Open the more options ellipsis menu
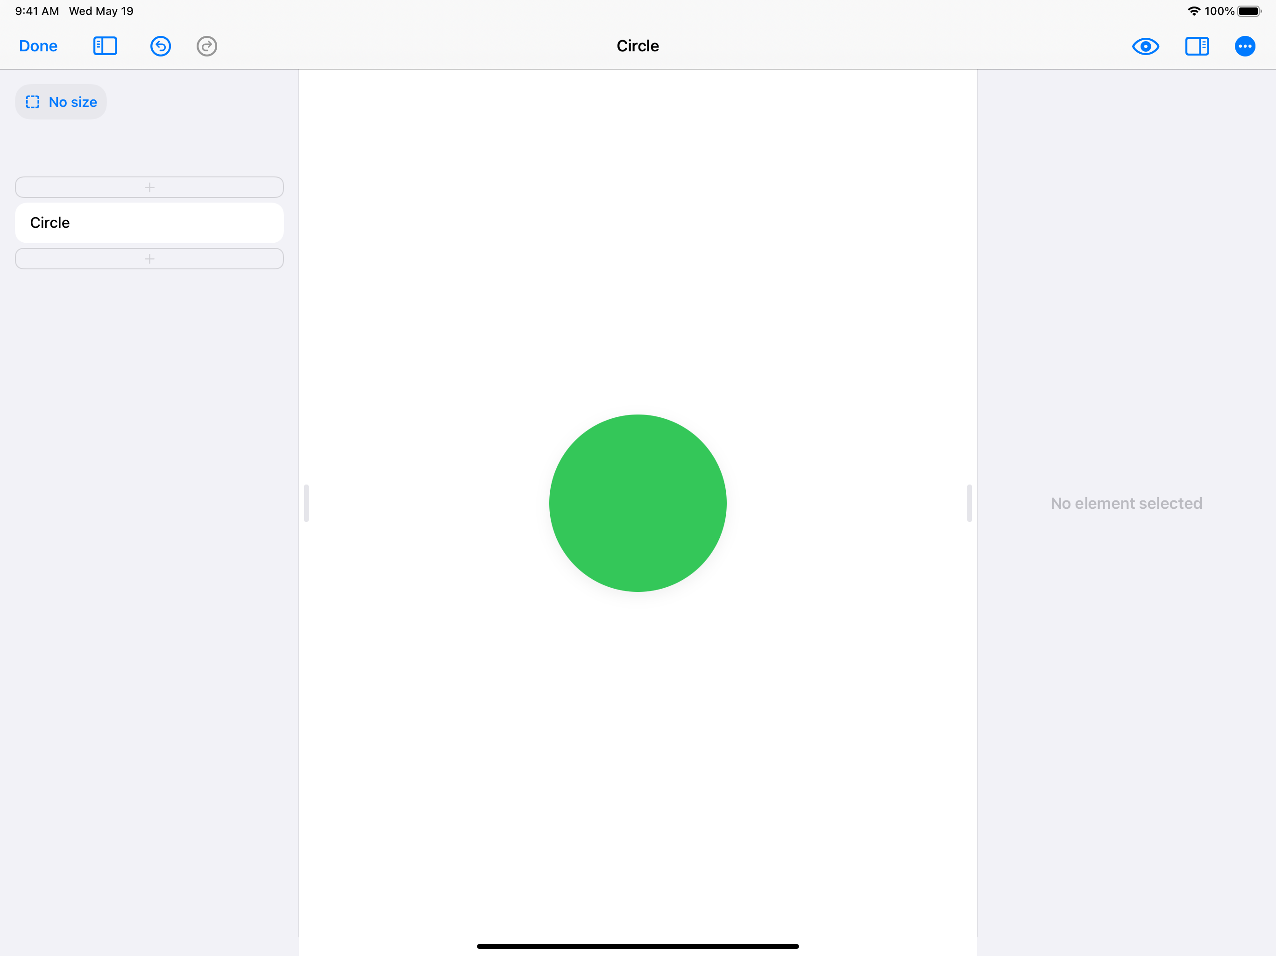The width and height of the screenshot is (1276, 956). 1245,46
